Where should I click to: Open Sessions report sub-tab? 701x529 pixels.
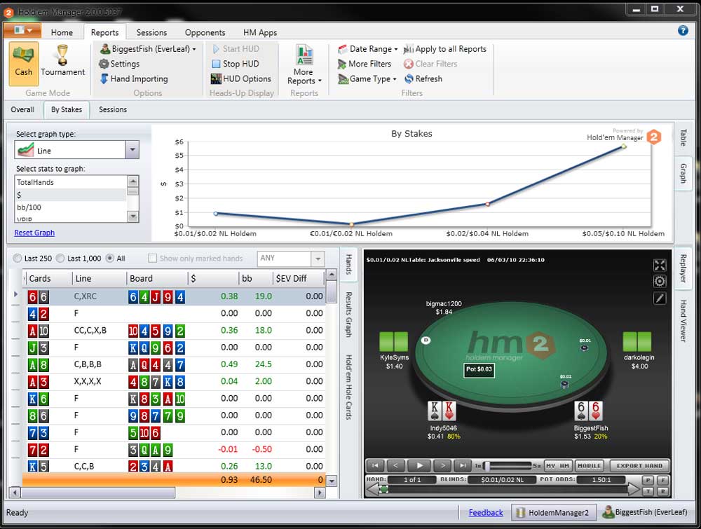(x=113, y=109)
